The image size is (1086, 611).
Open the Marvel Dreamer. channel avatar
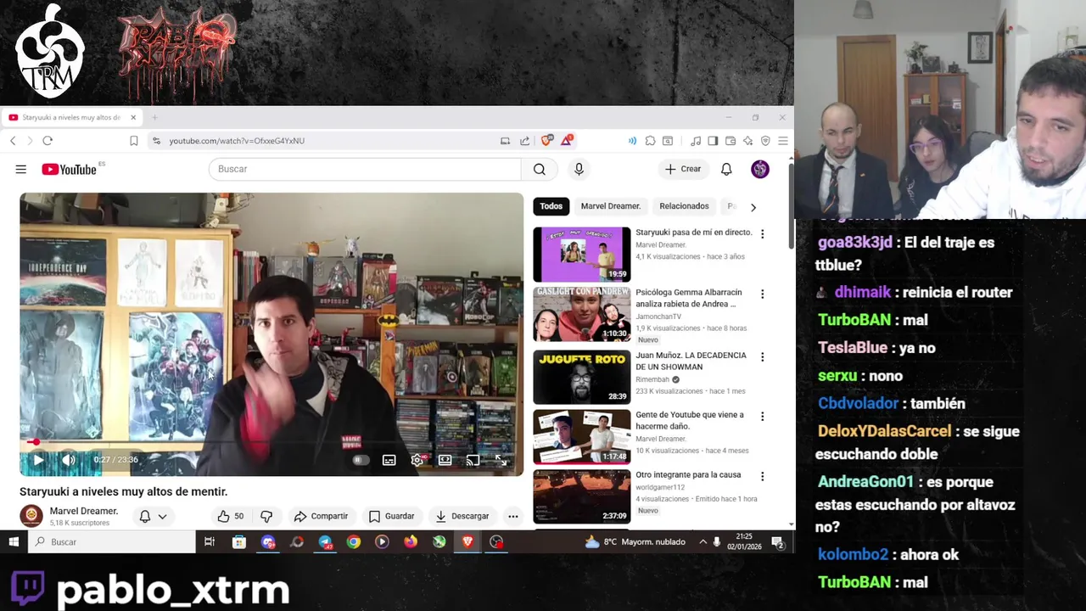pyautogui.click(x=31, y=516)
